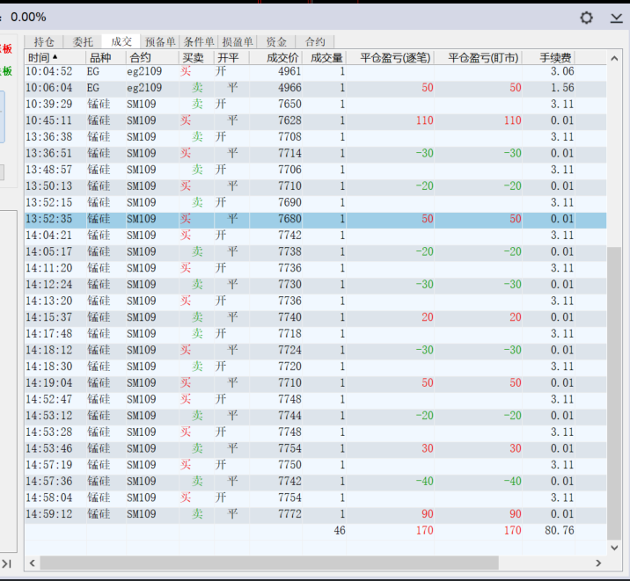Click the jump-to-end arrow icon at bottom left
The image size is (630, 581).
coord(6,563)
